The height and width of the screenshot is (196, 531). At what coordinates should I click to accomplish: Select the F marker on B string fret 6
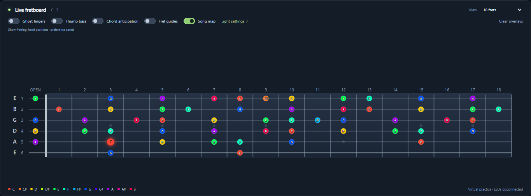(x=188, y=109)
